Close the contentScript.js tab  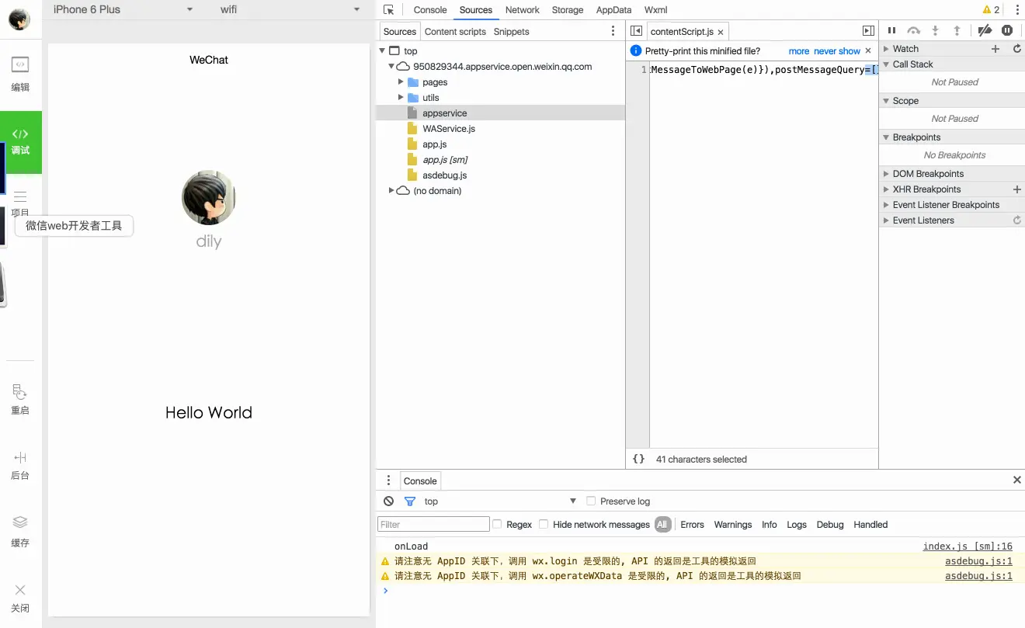click(721, 32)
